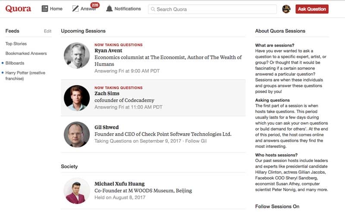Click the Ask Question button
The image size is (345, 212).
click(x=312, y=9)
